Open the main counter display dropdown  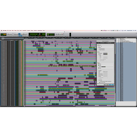(38, 34)
